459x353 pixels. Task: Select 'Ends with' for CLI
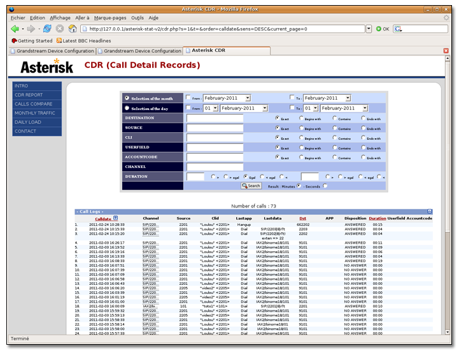point(364,137)
